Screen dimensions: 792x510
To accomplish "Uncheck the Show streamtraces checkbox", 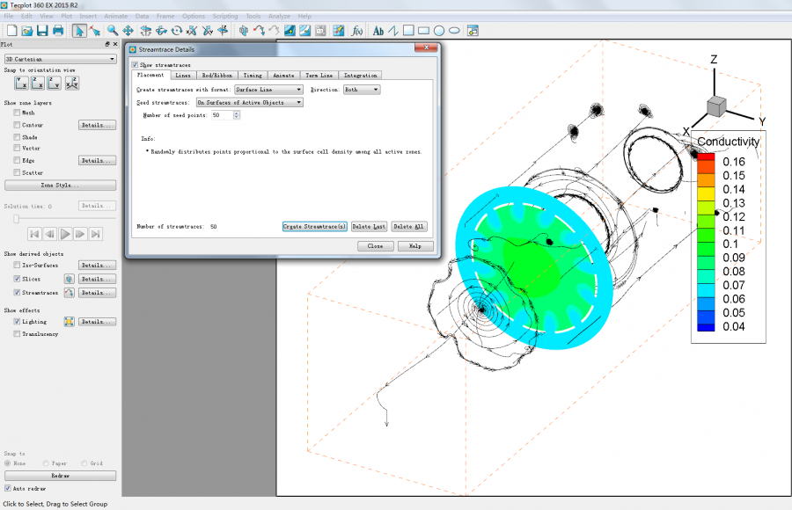I will click(x=135, y=65).
